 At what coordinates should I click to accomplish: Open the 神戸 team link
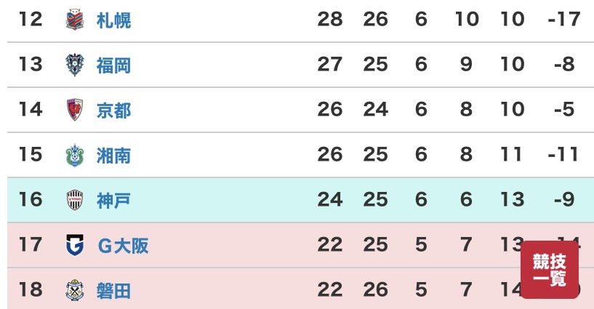tap(113, 201)
